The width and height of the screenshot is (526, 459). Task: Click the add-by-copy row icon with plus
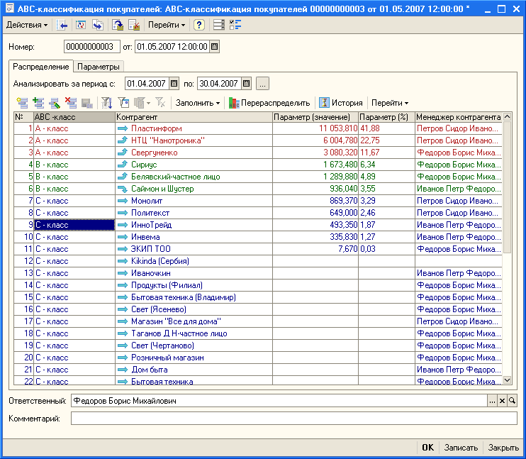pyautogui.click(x=38, y=103)
